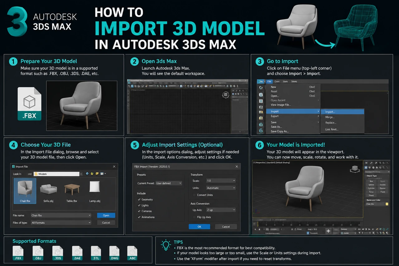The width and height of the screenshot is (399, 266).
Task: Select Save As... in the File menu
Action: point(276,127)
